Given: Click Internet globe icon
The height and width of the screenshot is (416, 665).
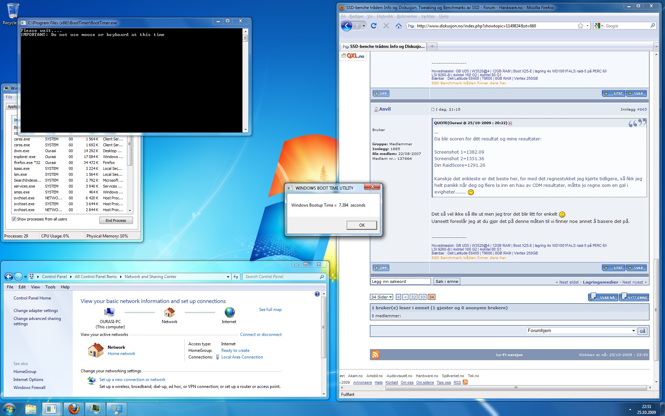Looking at the screenshot, I should click(x=229, y=312).
